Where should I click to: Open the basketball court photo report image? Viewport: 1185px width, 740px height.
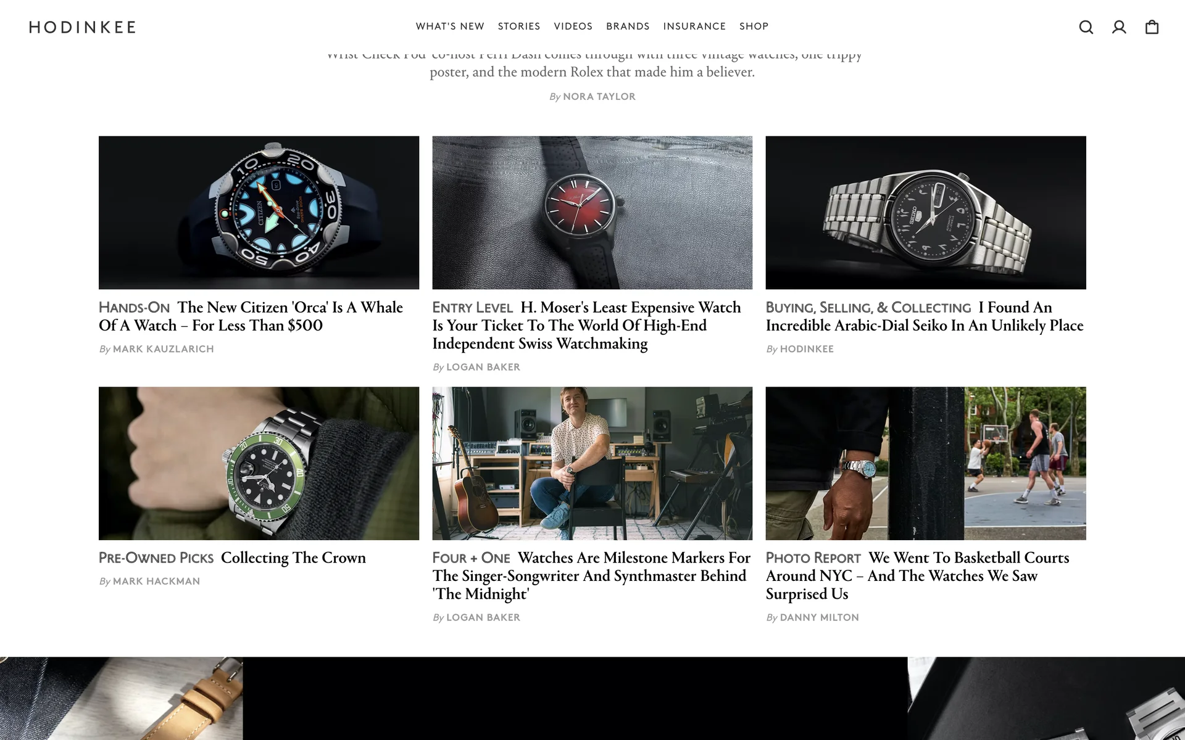926,463
